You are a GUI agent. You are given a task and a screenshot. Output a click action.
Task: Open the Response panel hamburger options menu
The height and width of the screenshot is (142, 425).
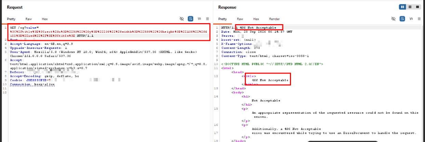[x=419, y=19]
